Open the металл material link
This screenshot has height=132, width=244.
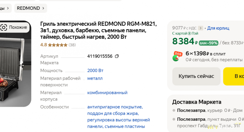[x=95, y=78]
